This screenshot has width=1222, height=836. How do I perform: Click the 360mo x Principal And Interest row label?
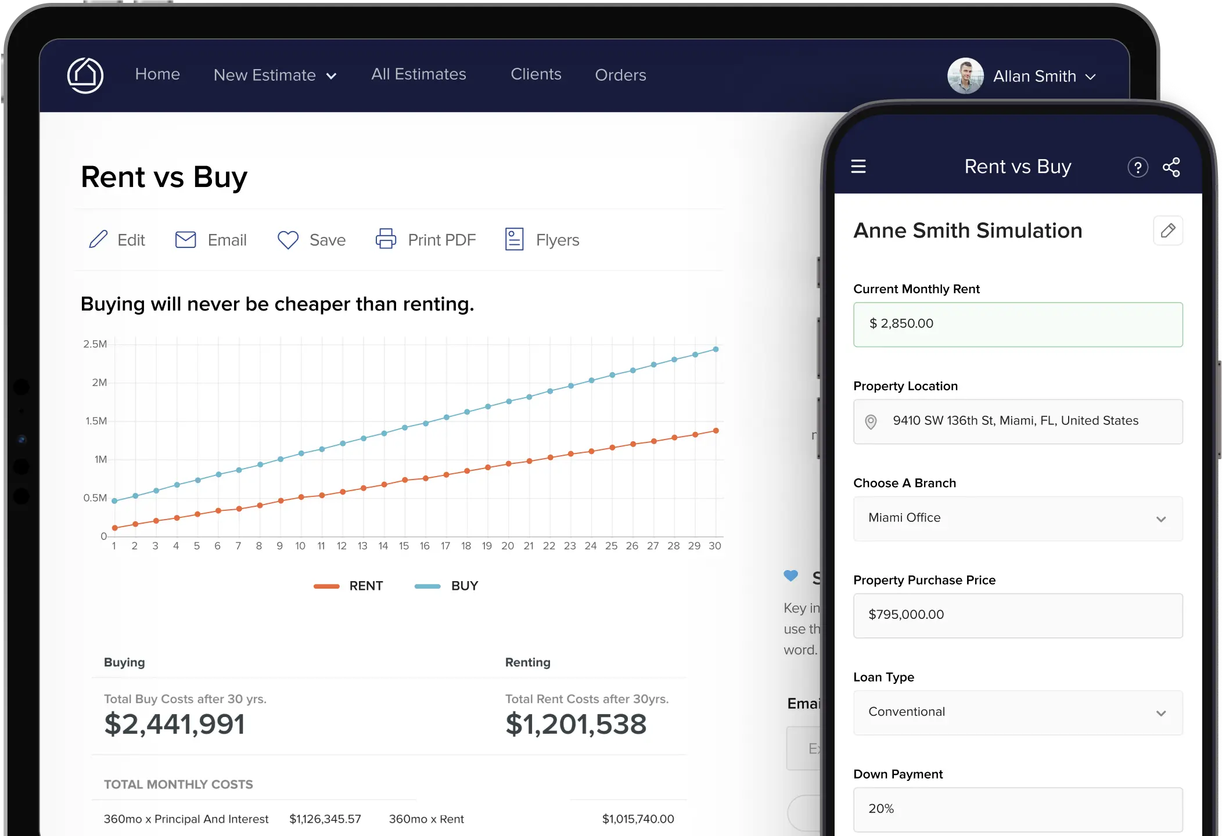tap(186, 819)
